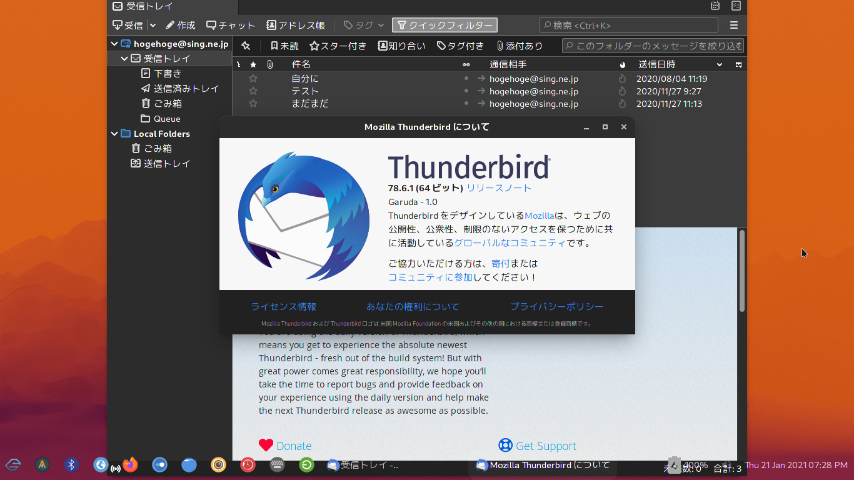The height and width of the screenshot is (480, 854).
Task: Toggle read dot on まだまだ message
Action: click(x=466, y=104)
